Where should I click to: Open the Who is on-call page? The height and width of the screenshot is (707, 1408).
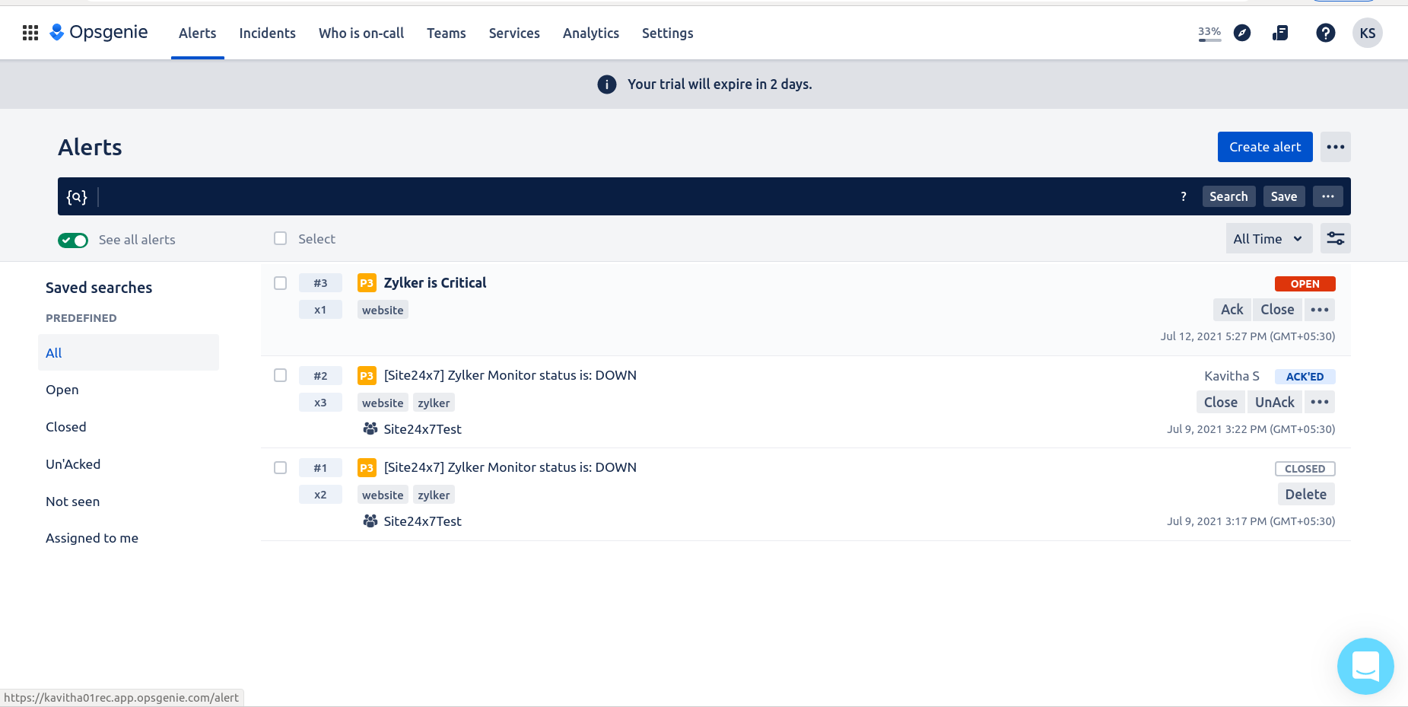[361, 33]
